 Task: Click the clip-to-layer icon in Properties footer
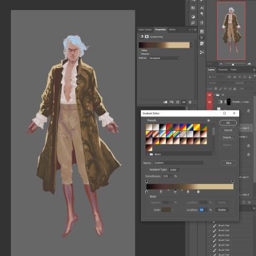tap(165, 102)
